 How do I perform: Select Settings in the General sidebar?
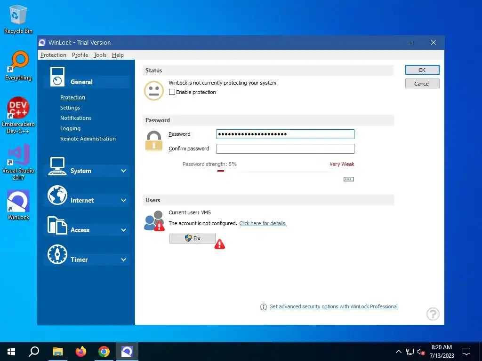click(x=70, y=108)
